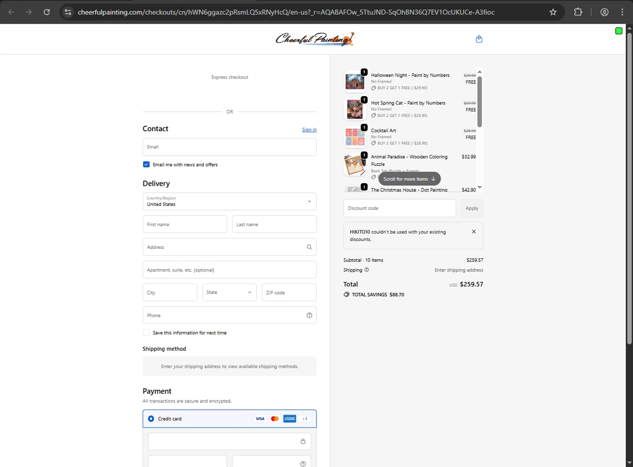Viewport: 633px width, 467px height.
Task: Open the browser extensions puzzle icon
Action: click(578, 12)
